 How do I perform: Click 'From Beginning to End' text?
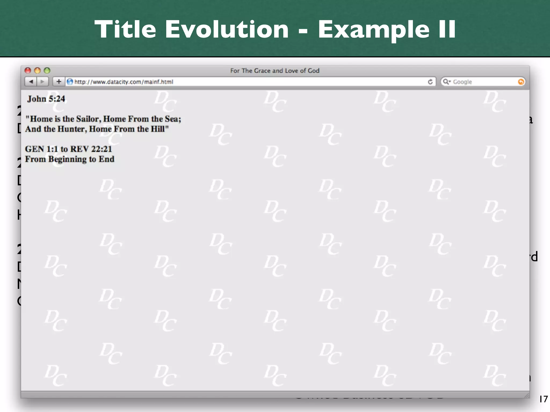coord(70,159)
